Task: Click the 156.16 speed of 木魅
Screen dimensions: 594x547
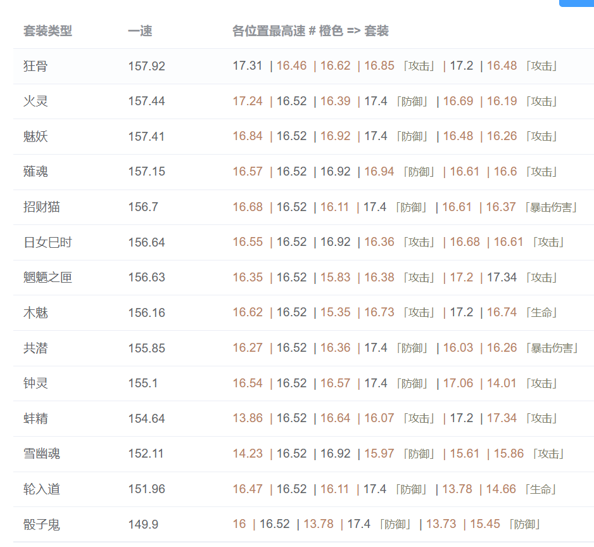Action: 146,312
